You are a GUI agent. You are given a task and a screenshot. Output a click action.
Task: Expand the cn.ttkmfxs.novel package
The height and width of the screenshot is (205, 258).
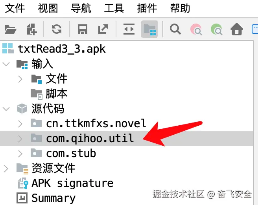pyautogui.click(x=20, y=124)
